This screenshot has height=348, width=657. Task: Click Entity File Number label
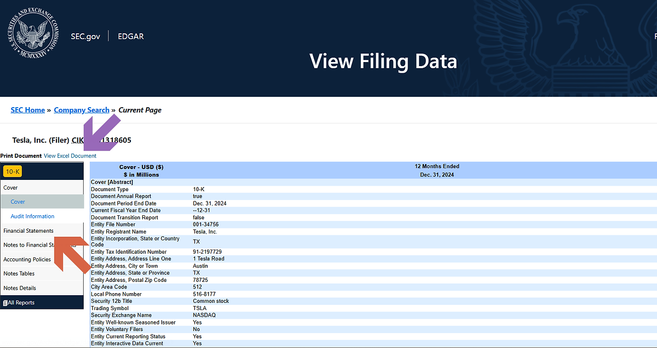coord(112,224)
